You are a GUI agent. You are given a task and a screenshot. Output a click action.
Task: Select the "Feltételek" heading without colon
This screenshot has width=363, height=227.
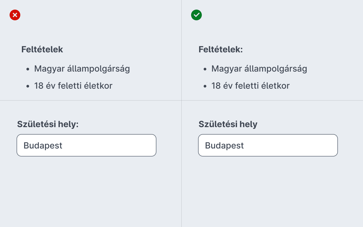click(x=42, y=49)
